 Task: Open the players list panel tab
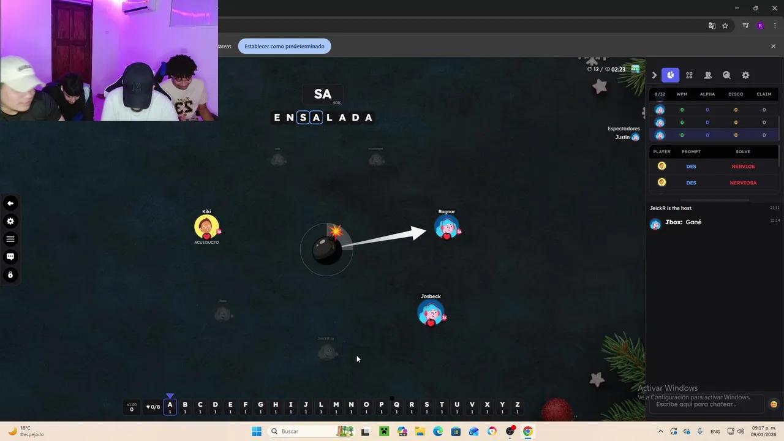(708, 75)
